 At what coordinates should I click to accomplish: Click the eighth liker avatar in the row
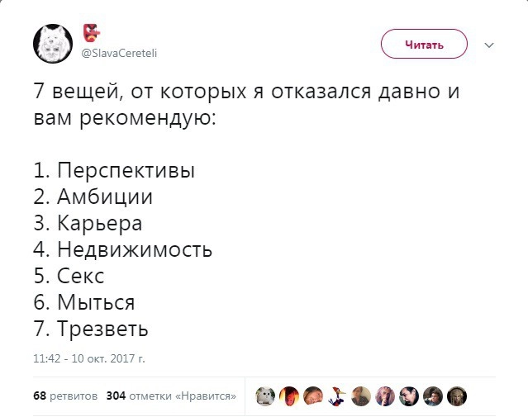pos(433,396)
